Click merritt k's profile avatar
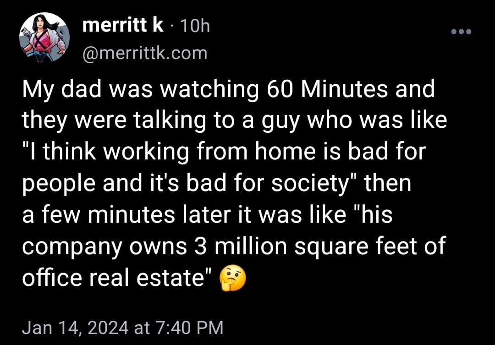Viewport: 495px width, 345px height. pos(44,38)
